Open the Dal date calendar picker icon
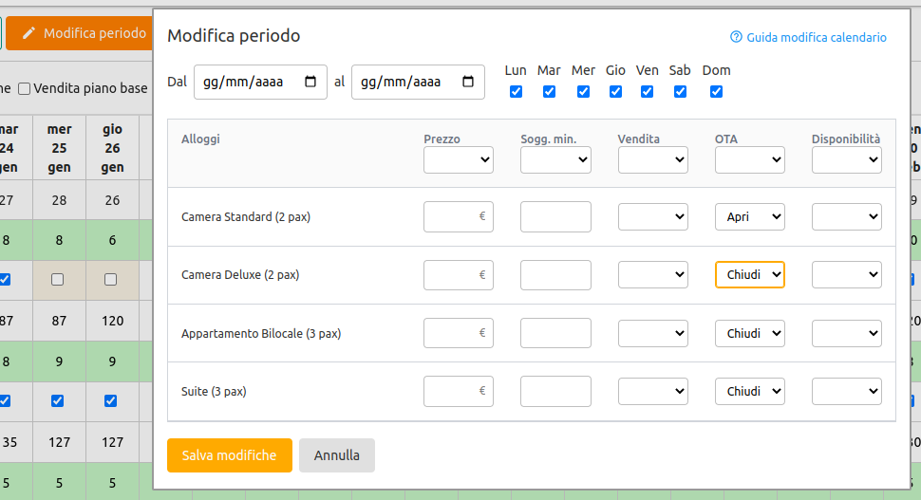Image resolution: width=921 pixels, height=500 pixels. (x=310, y=82)
